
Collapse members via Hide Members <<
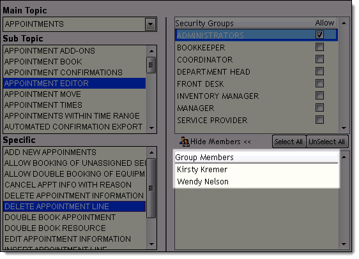pos(221,142)
